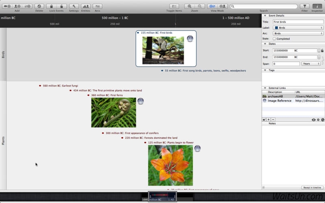Select the archaeoAB external link row
The height and width of the screenshot is (203, 325).
coord(293,96)
